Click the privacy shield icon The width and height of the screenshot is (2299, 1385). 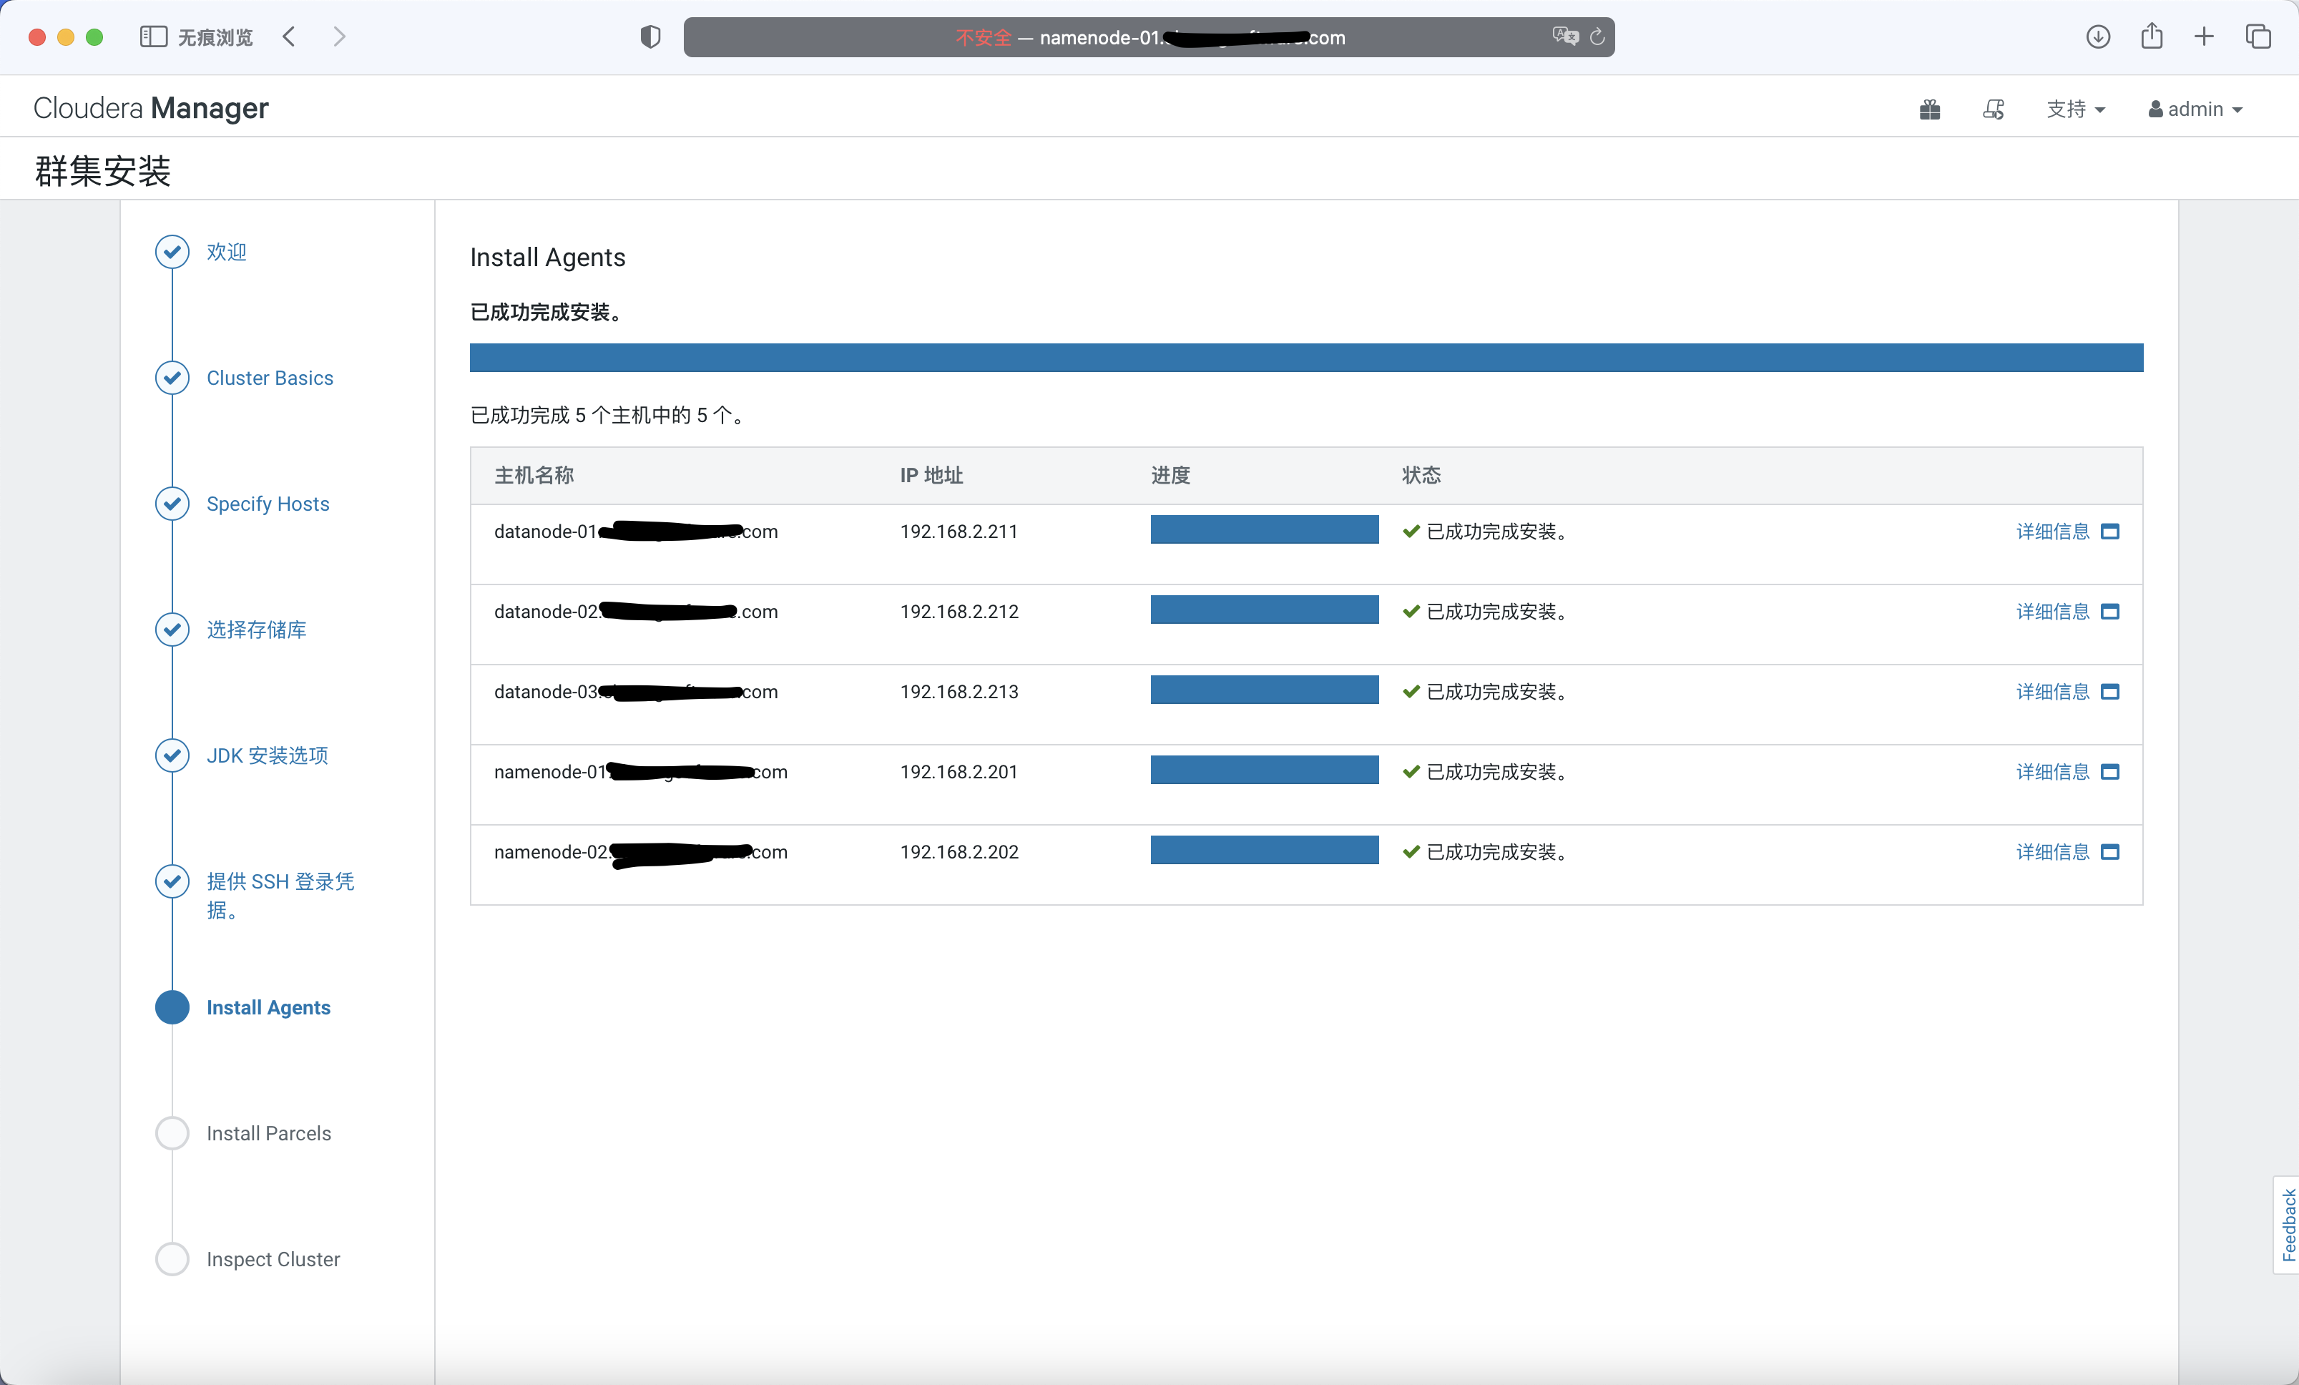(x=650, y=36)
